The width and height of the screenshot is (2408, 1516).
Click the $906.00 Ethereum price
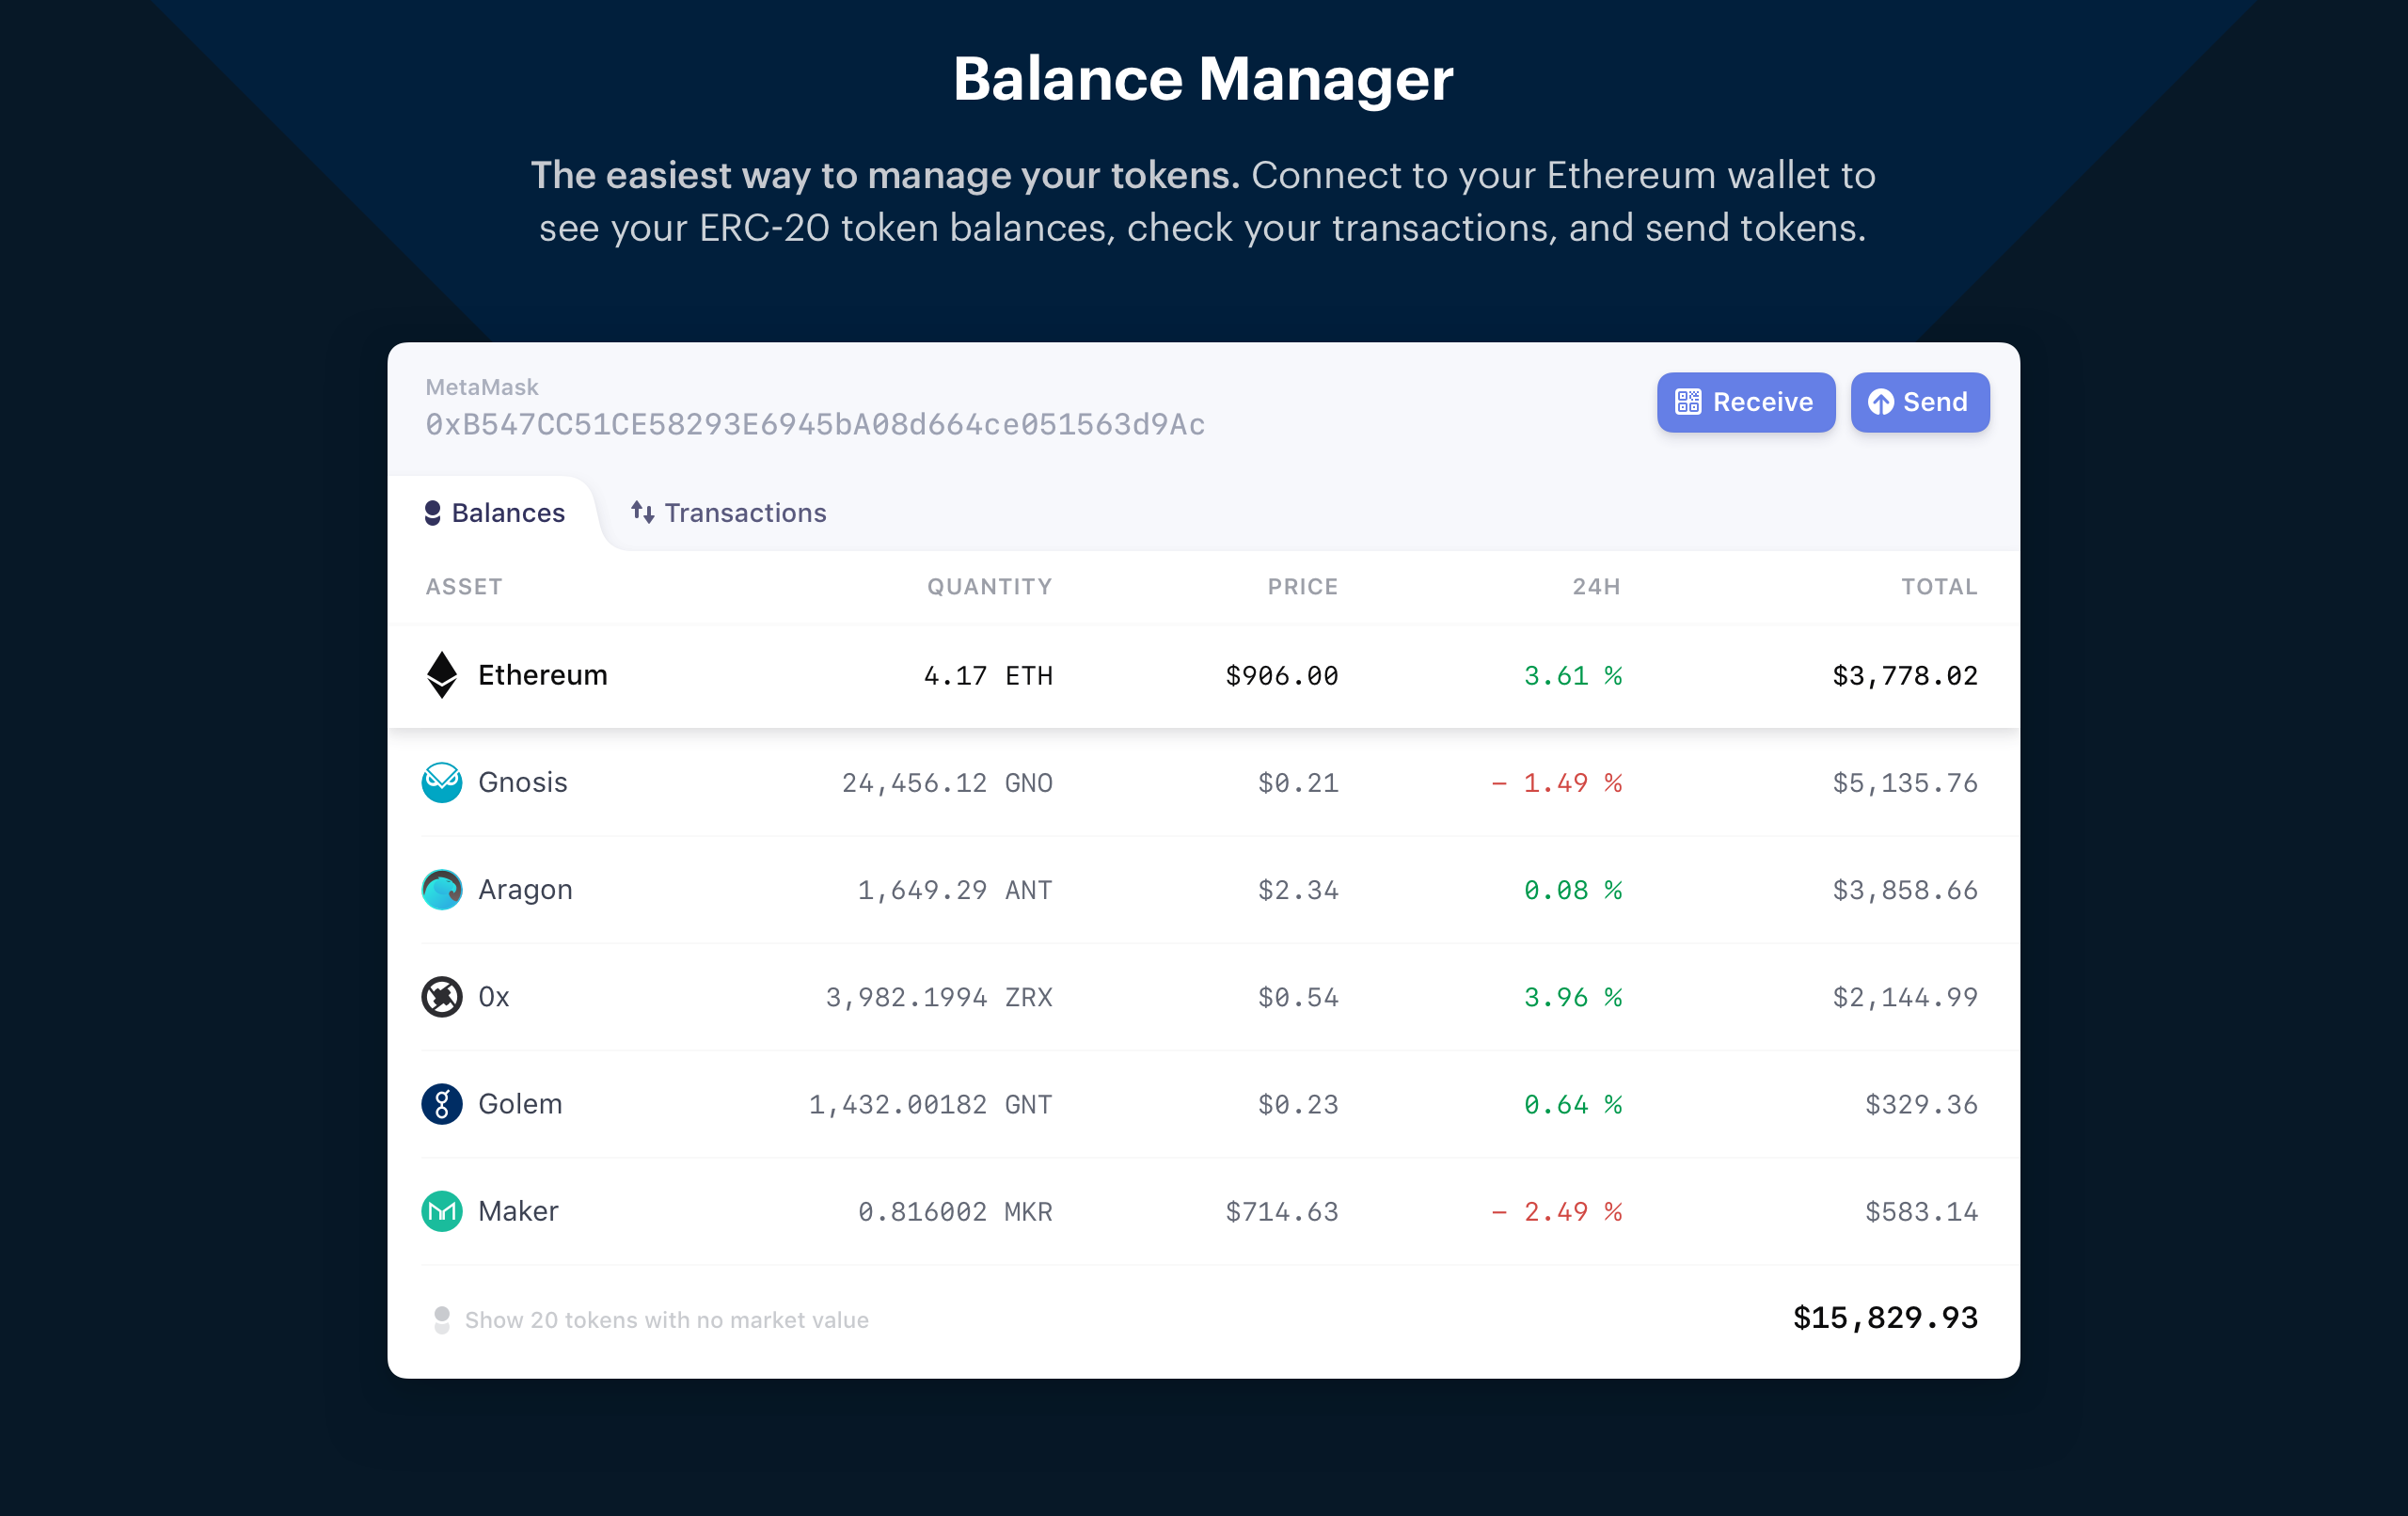tap(1282, 676)
